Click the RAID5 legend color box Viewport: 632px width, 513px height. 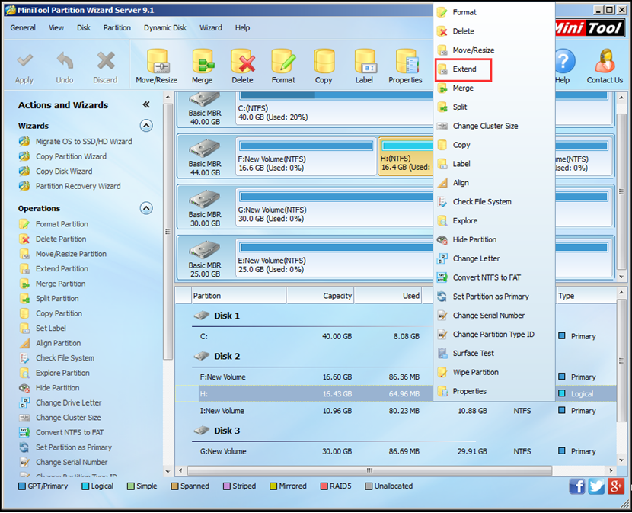[324, 486]
